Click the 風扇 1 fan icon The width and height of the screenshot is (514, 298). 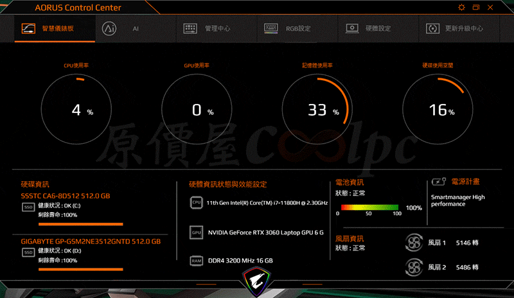(414, 243)
